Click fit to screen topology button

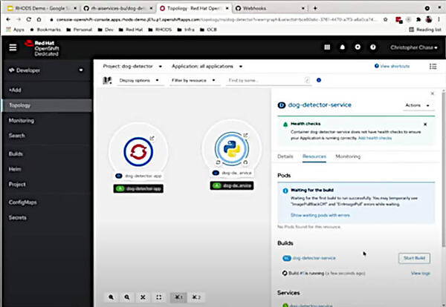tap(143, 295)
